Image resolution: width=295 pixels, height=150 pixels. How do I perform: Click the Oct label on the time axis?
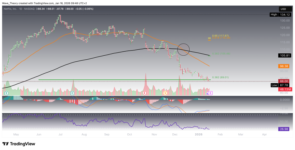coord(130,135)
